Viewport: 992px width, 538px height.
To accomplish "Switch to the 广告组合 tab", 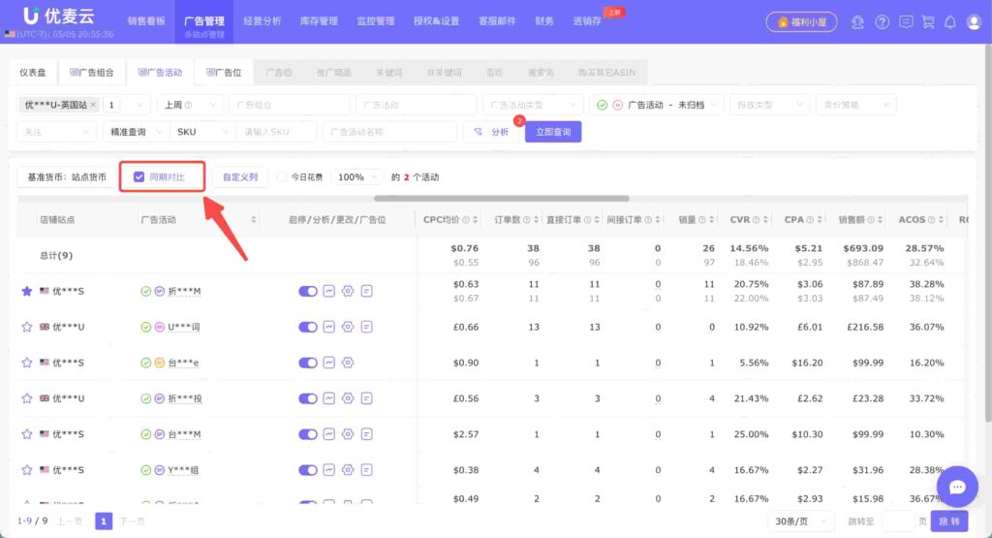I will tap(92, 72).
